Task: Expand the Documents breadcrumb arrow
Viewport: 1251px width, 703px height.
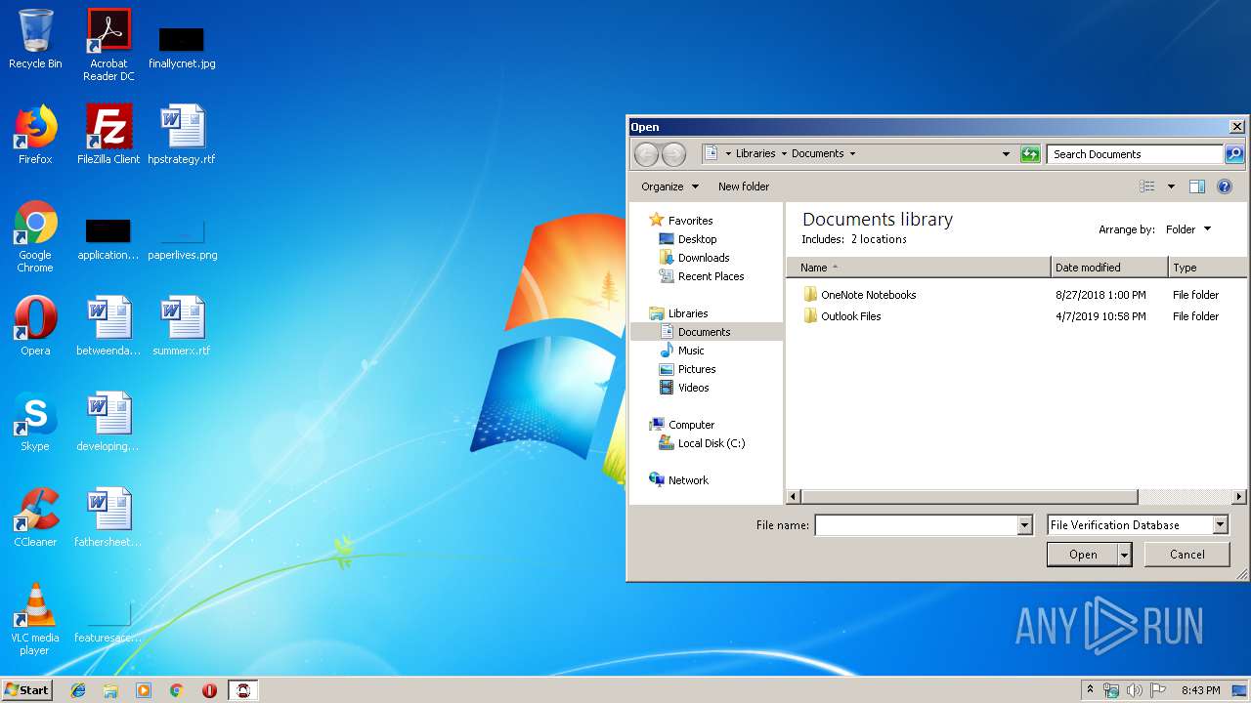Action: coord(852,154)
